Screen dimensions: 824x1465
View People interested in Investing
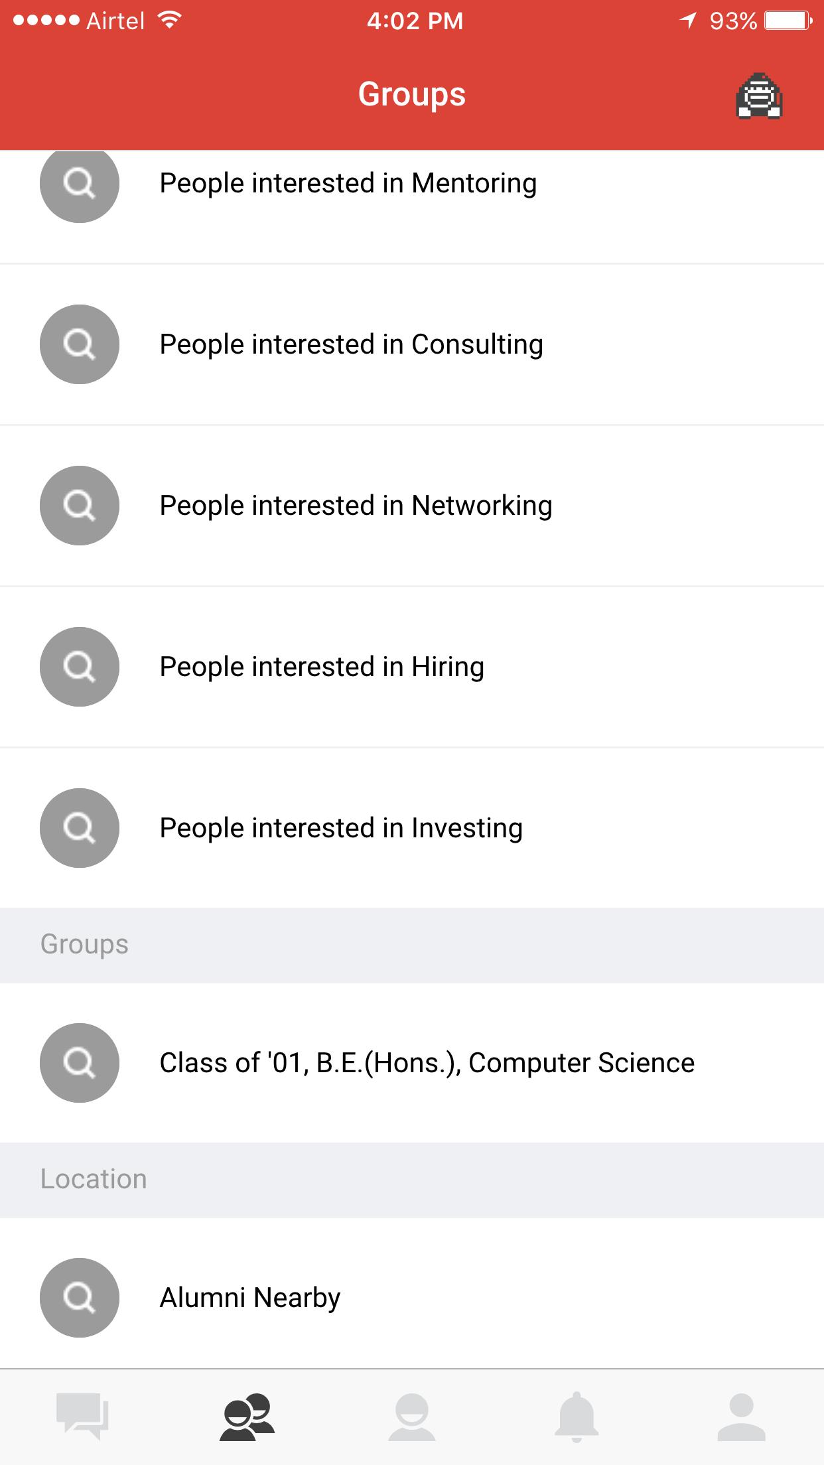(x=412, y=828)
